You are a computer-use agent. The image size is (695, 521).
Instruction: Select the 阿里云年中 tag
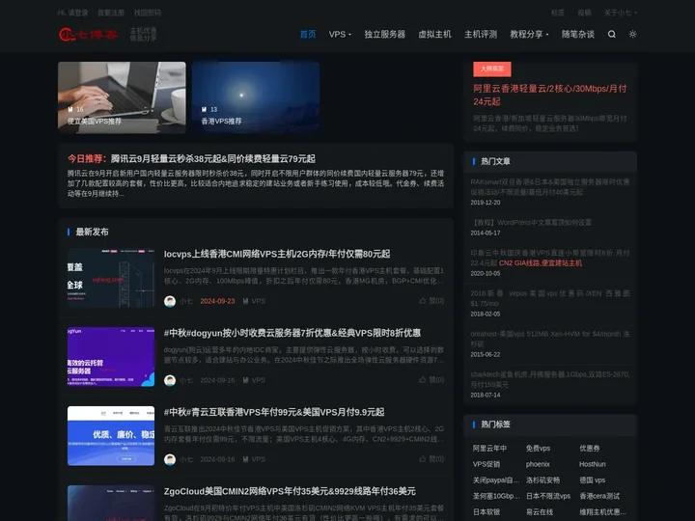click(x=489, y=449)
